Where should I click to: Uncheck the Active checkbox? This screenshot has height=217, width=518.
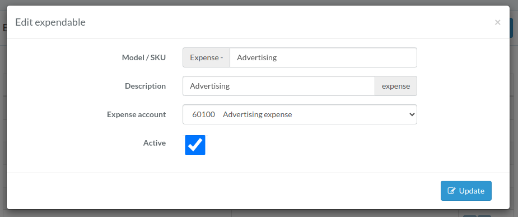click(195, 145)
